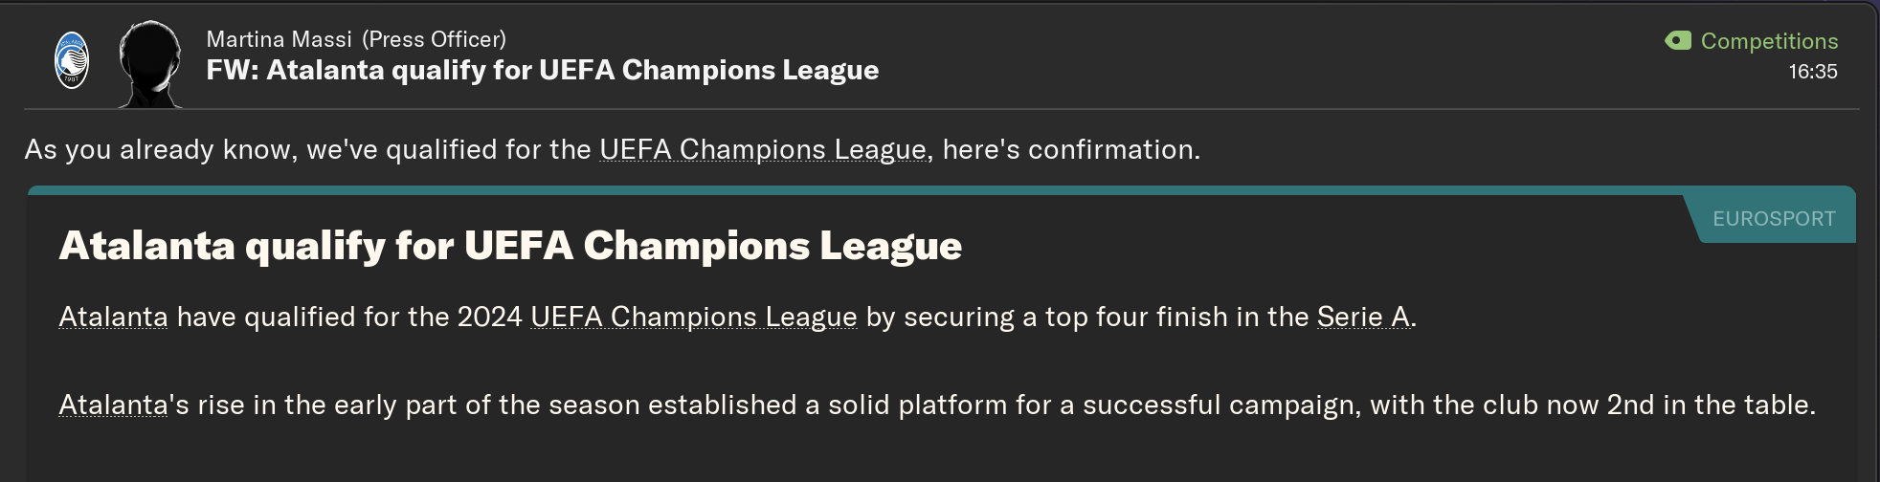
Task: Open the 2024 UEFA Champions League article link
Action: click(x=693, y=318)
